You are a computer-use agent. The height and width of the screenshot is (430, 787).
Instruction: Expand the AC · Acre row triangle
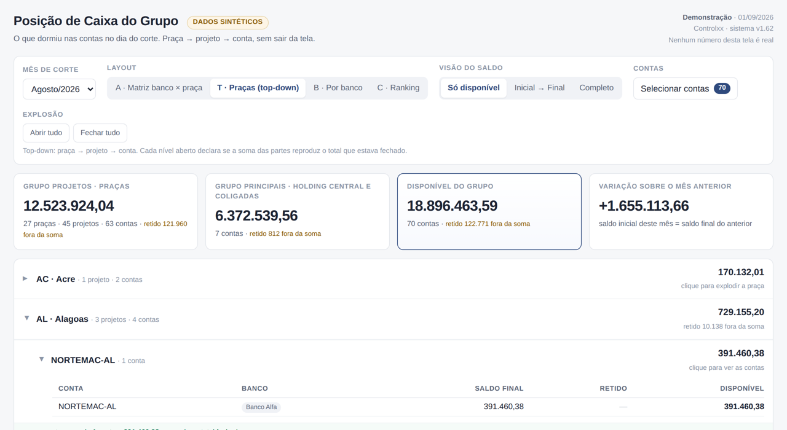pos(25,279)
